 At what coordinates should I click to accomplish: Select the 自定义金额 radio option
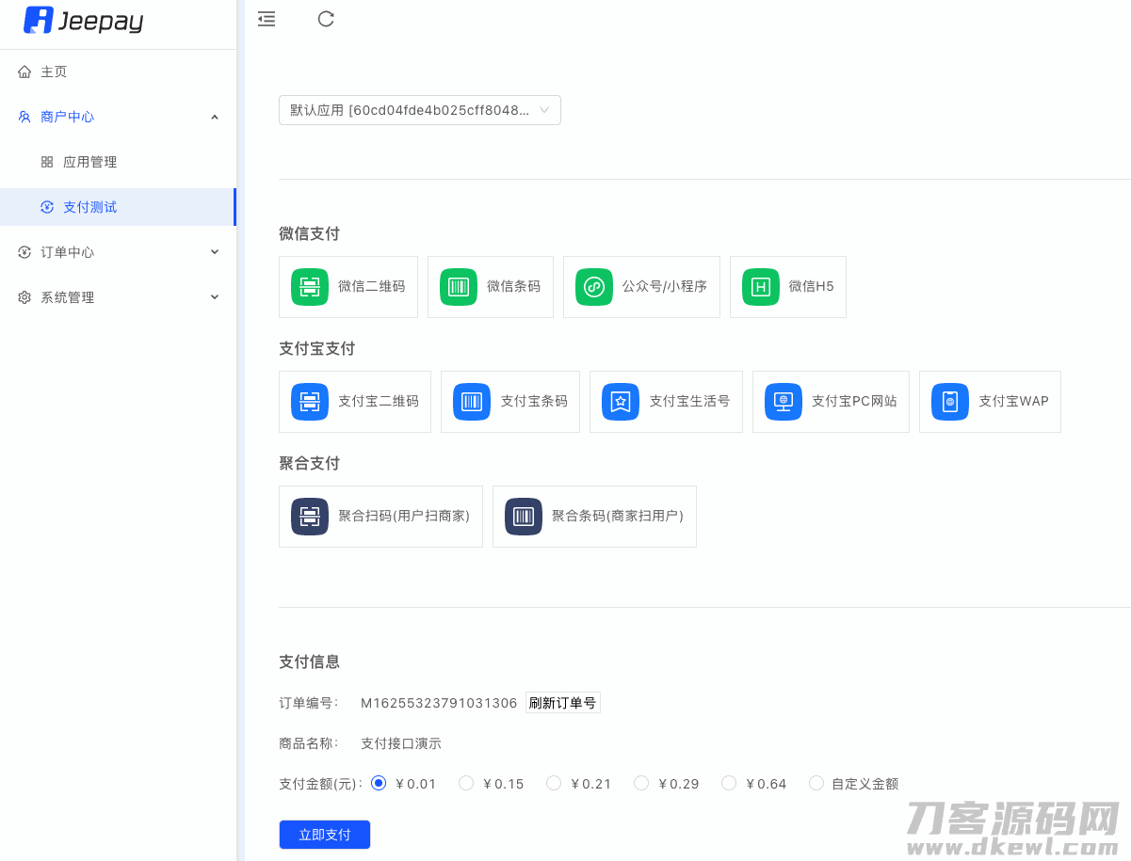pyautogui.click(x=816, y=783)
